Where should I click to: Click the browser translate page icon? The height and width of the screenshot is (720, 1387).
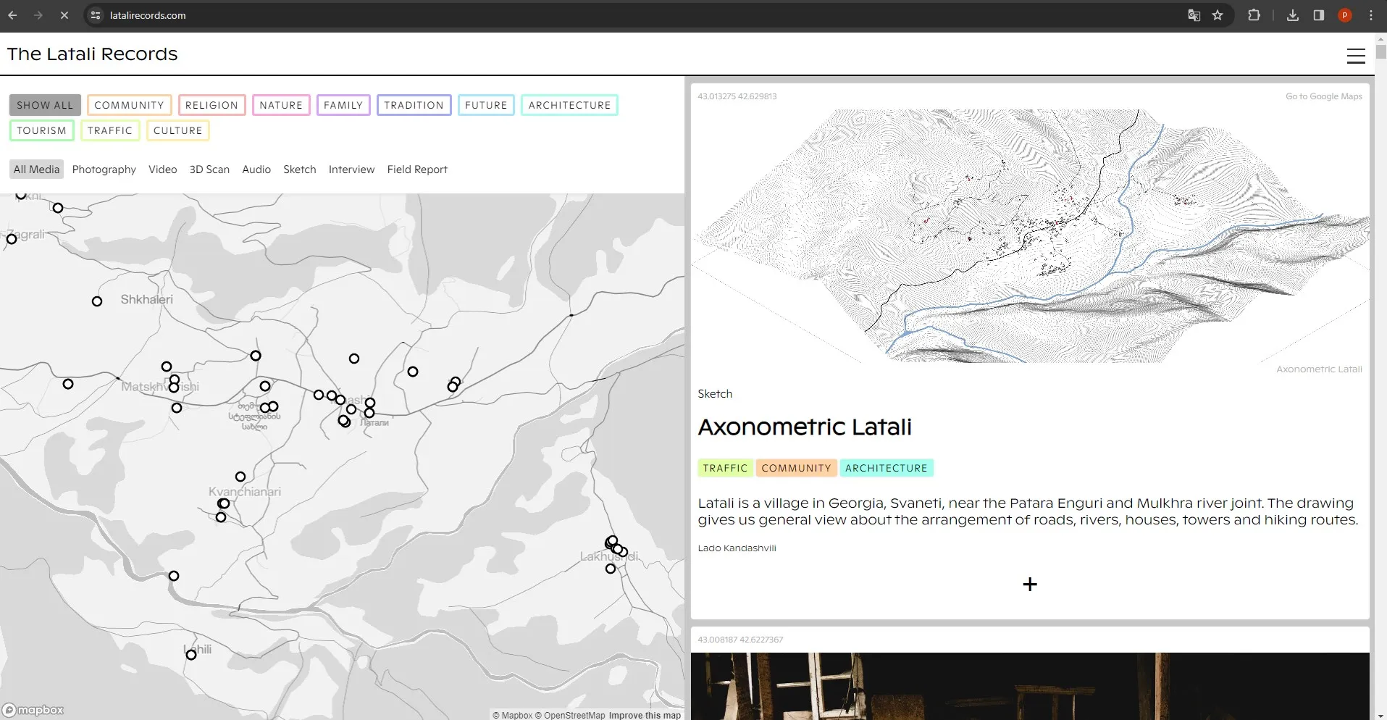coord(1194,15)
